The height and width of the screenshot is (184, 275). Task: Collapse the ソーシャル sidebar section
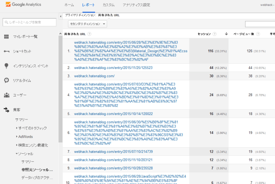[17, 154]
